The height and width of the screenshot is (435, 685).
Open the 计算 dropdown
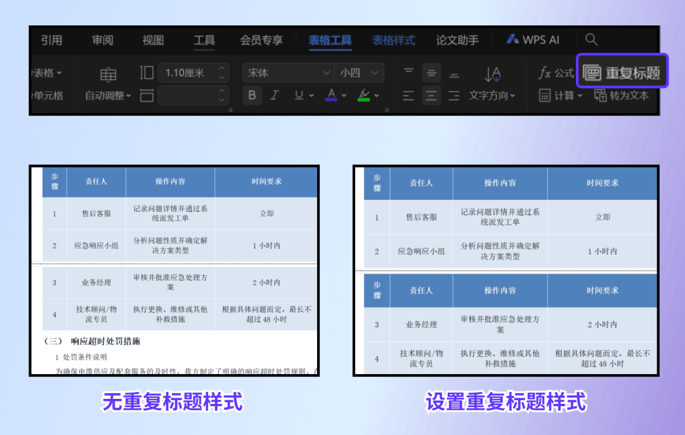[x=561, y=95]
